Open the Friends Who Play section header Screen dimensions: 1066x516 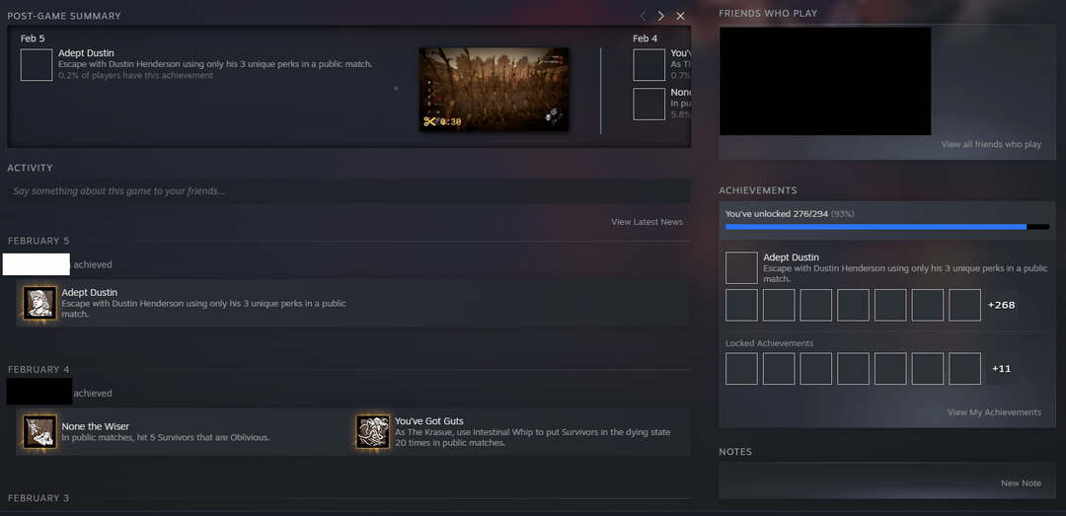click(x=768, y=14)
